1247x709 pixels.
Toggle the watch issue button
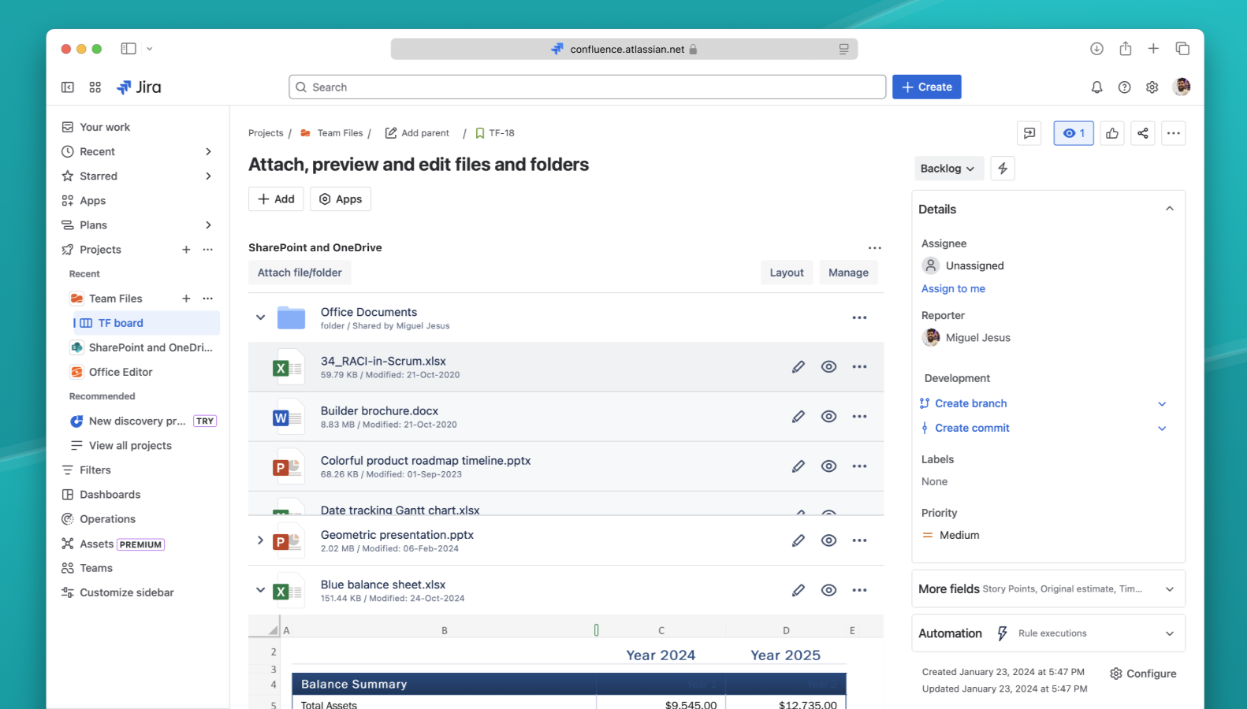tap(1073, 133)
